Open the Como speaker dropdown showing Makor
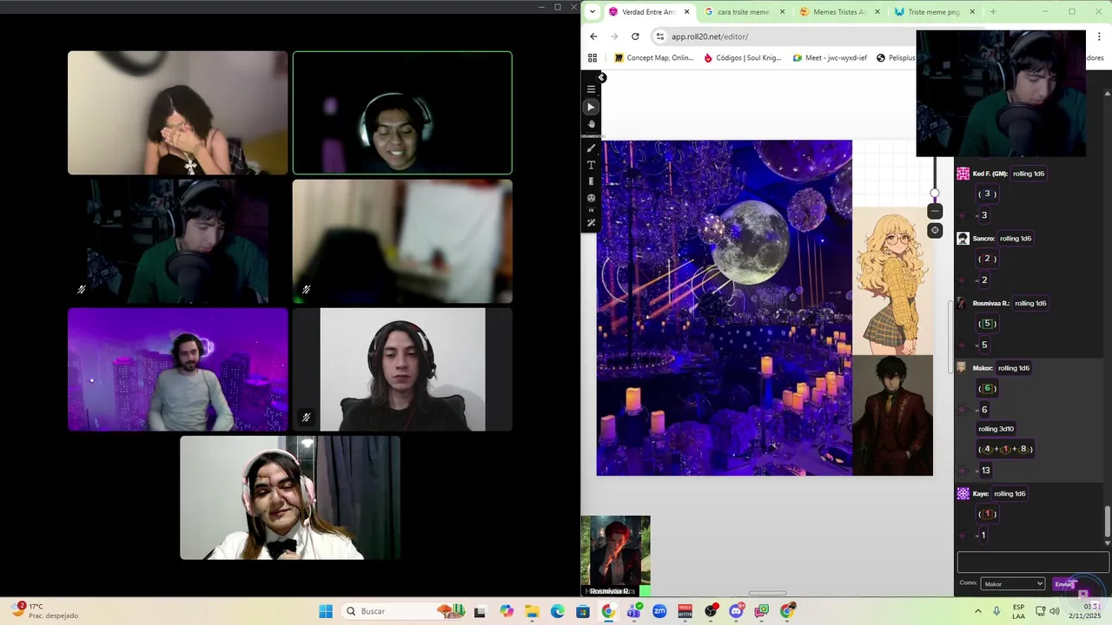Image resolution: width=1112 pixels, height=625 pixels. (x=1013, y=584)
